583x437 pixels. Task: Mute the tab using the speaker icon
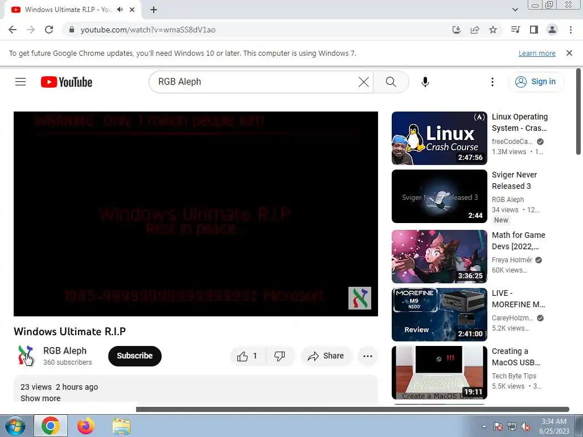click(120, 10)
